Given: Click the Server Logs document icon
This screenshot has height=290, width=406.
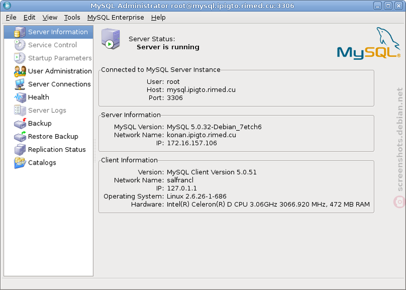Looking at the screenshot, I should 20,110.
